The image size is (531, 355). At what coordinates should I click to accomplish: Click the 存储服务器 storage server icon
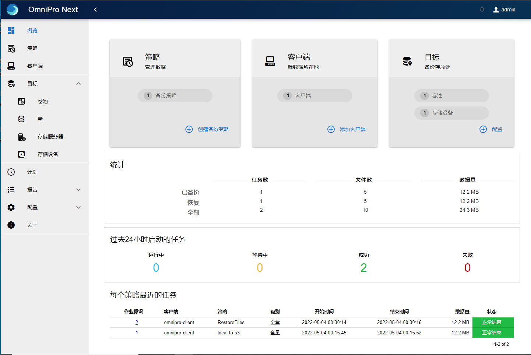(x=22, y=137)
